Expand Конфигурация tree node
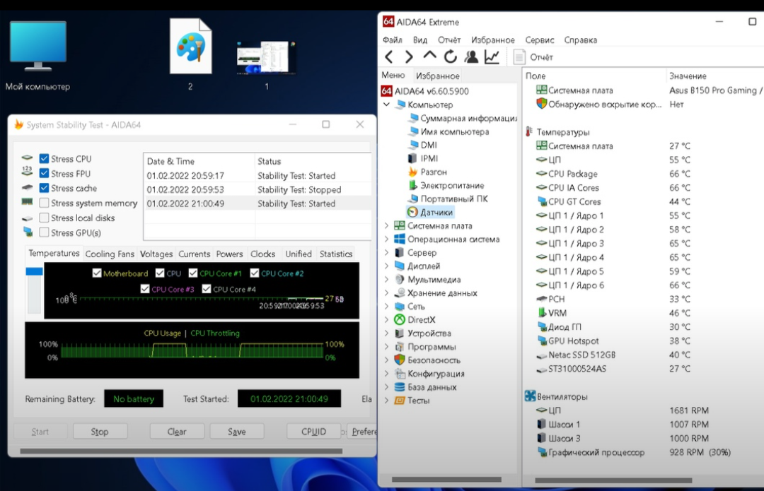This screenshot has width=764, height=491. [x=386, y=374]
